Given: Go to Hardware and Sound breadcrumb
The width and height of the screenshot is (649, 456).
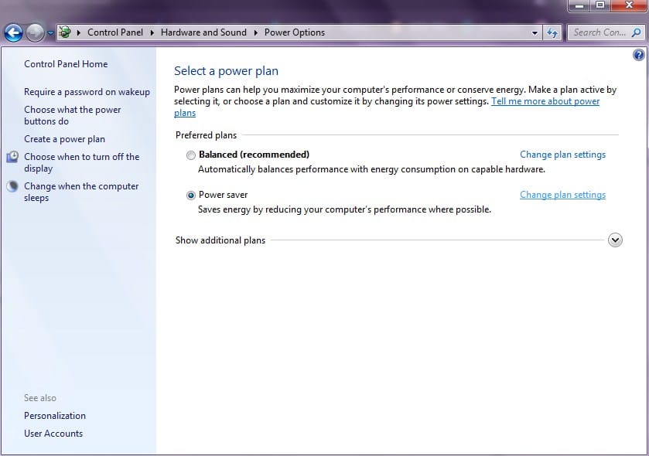Looking at the screenshot, I should (203, 32).
